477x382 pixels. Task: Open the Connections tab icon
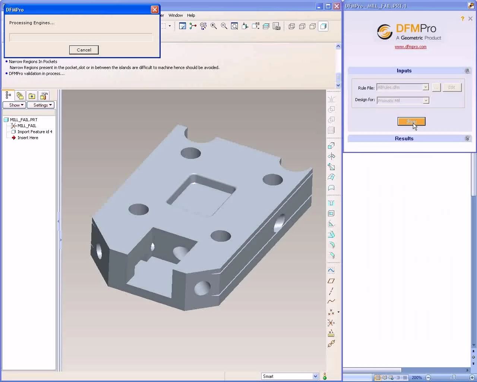pyautogui.click(x=44, y=96)
